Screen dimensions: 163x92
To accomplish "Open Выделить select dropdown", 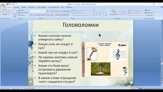I will [150, 15].
